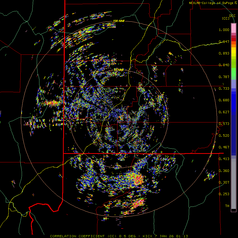Click the 0.520 scale value
Viewport: 238px width, 238px height.
pos(224,136)
